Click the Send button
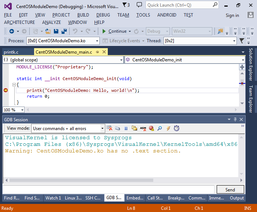257x212 pixels. click(230, 190)
